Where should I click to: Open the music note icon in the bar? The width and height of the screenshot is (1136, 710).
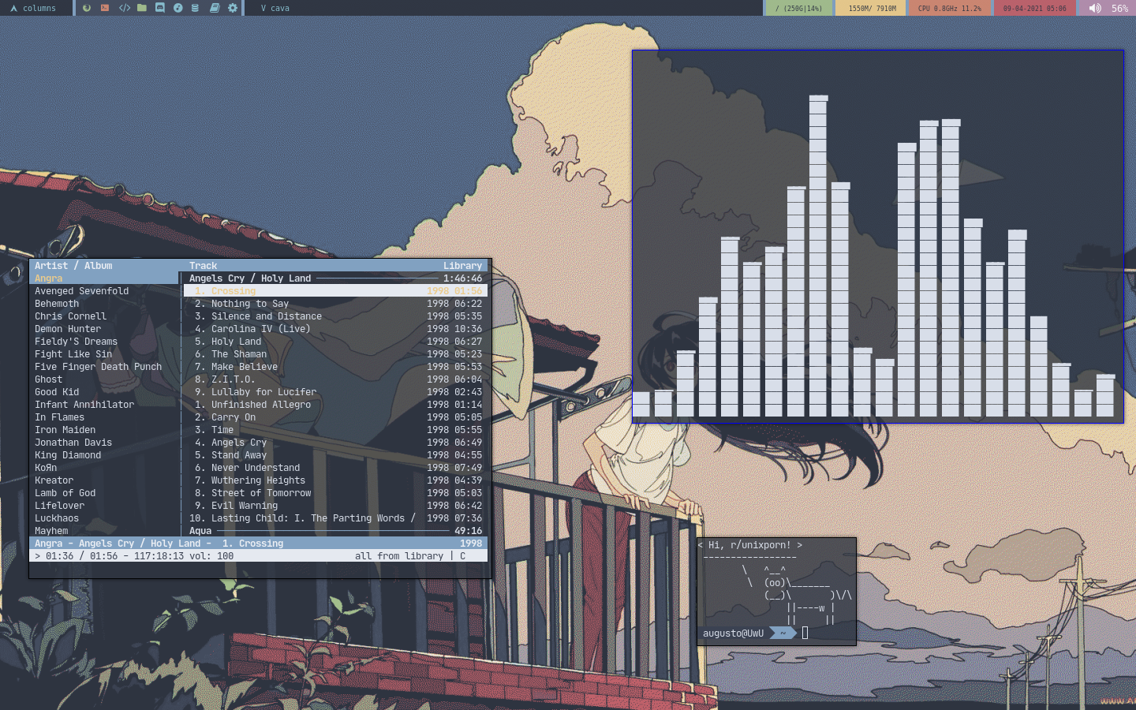[178, 8]
